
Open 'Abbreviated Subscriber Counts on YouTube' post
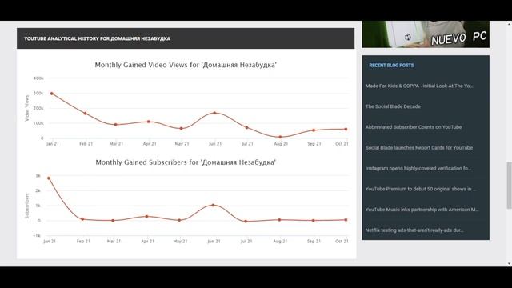tap(414, 127)
